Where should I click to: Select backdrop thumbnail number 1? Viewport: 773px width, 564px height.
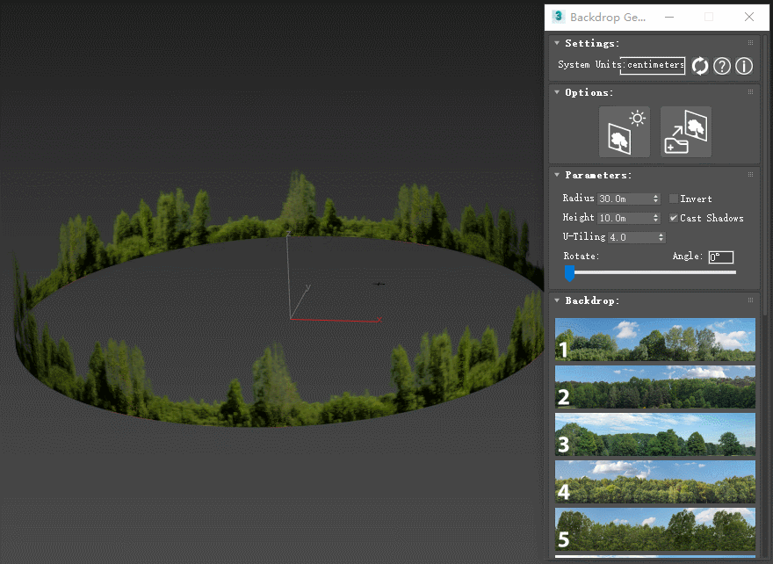point(654,339)
